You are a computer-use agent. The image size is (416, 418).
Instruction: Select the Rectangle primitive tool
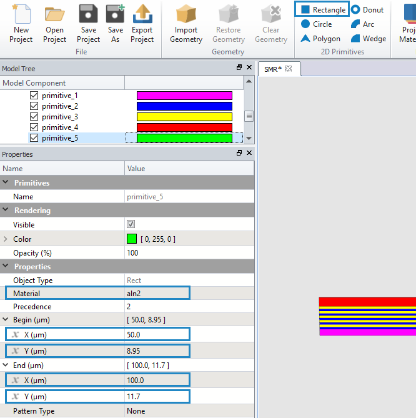tap(322, 9)
